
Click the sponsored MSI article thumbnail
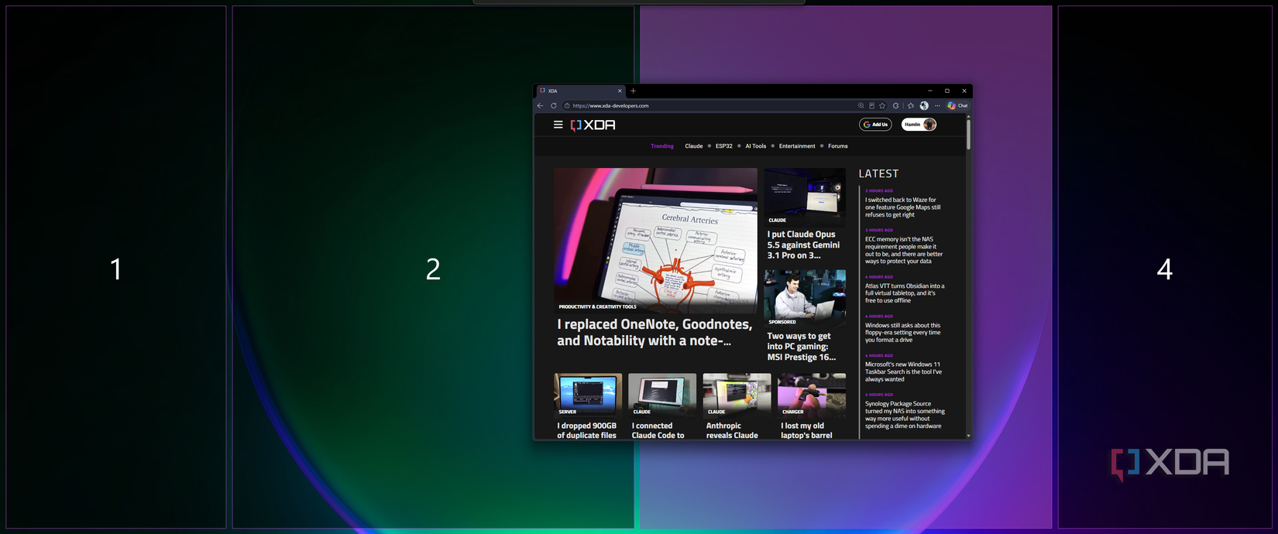805,297
